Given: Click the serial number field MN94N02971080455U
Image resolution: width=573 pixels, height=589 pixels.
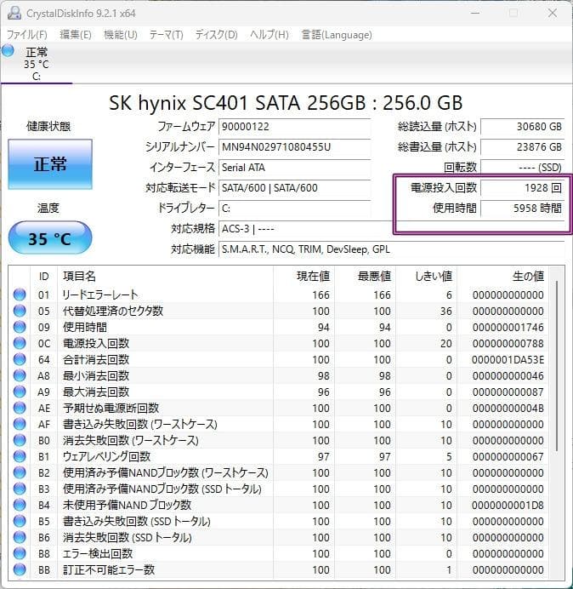Looking at the screenshot, I should 294,147.
